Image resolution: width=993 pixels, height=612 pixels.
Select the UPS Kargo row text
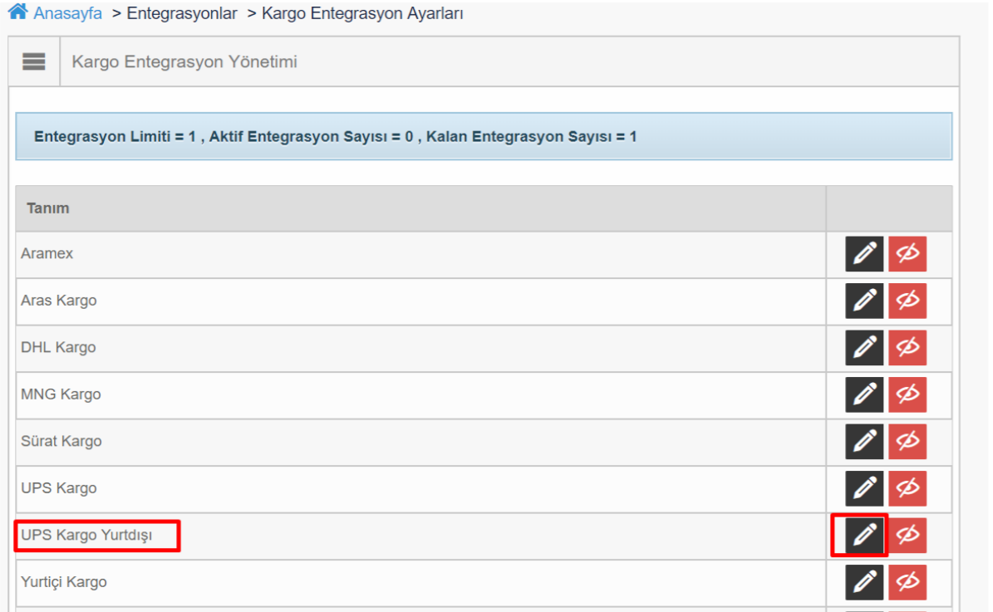coord(58,488)
